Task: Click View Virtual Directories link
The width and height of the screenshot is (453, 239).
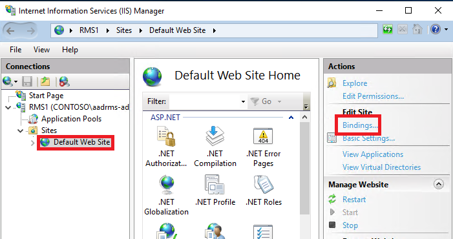Action: (381, 167)
